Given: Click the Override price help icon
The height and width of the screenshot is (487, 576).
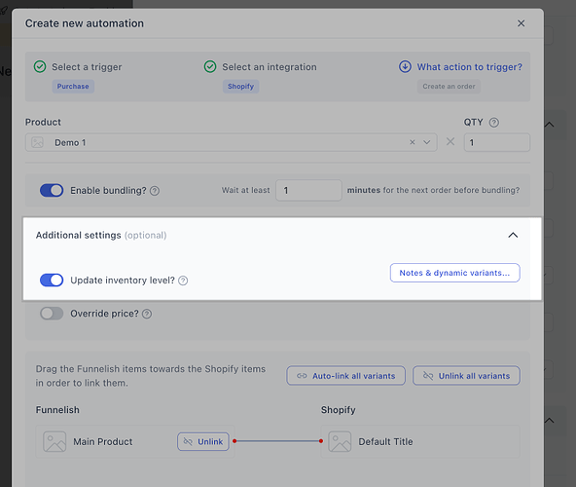Looking at the screenshot, I should click(147, 314).
